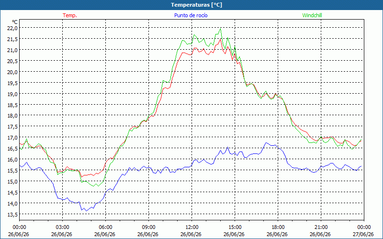The width and height of the screenshot is (383, 239).
Task: Click the 13,5 y-axis label
Action: (12, 214)
